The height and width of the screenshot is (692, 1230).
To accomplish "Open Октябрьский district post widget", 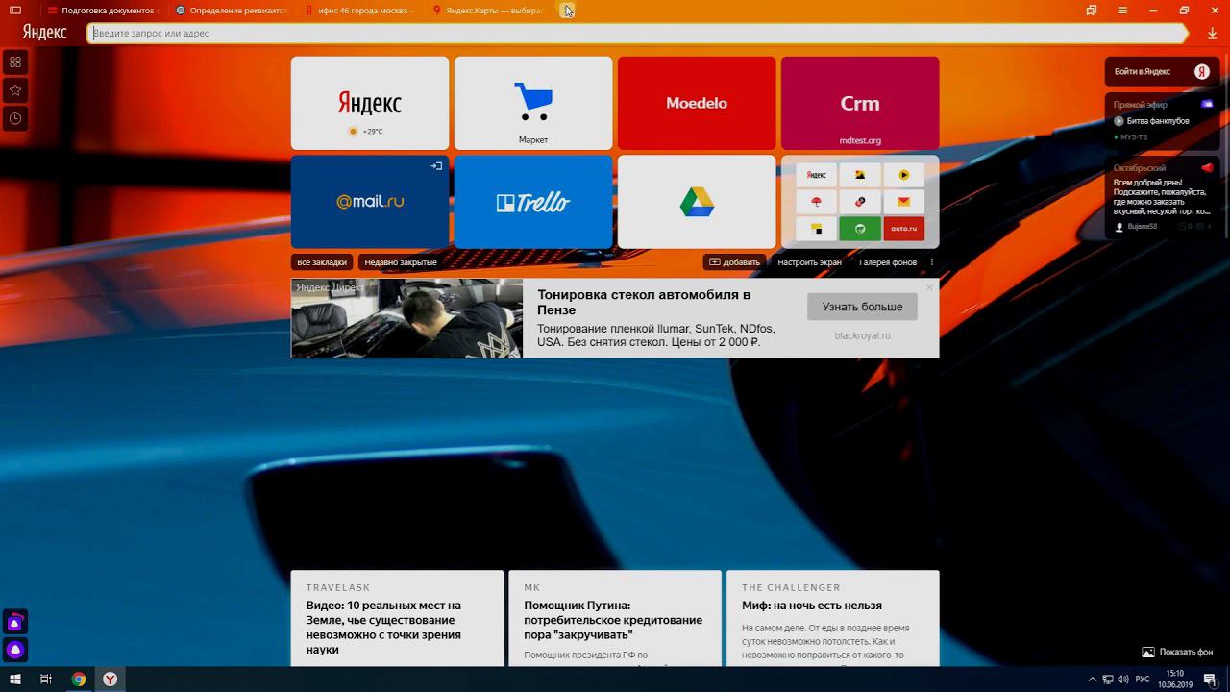I will (1162, 197).
